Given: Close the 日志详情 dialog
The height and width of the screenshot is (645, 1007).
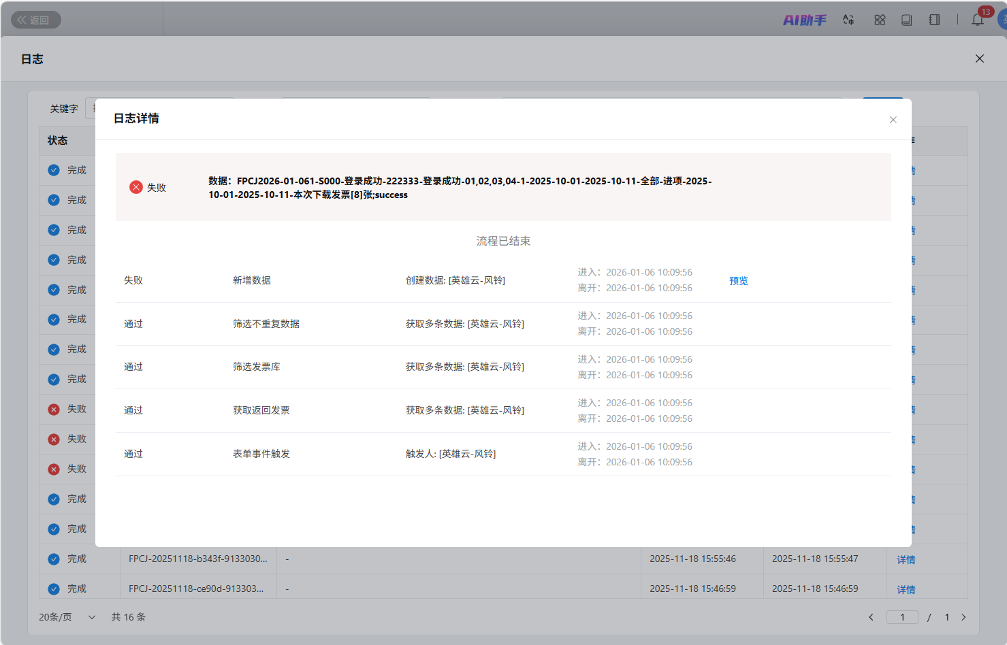Looking at the screenshot, I should click(x=893, y=120).
